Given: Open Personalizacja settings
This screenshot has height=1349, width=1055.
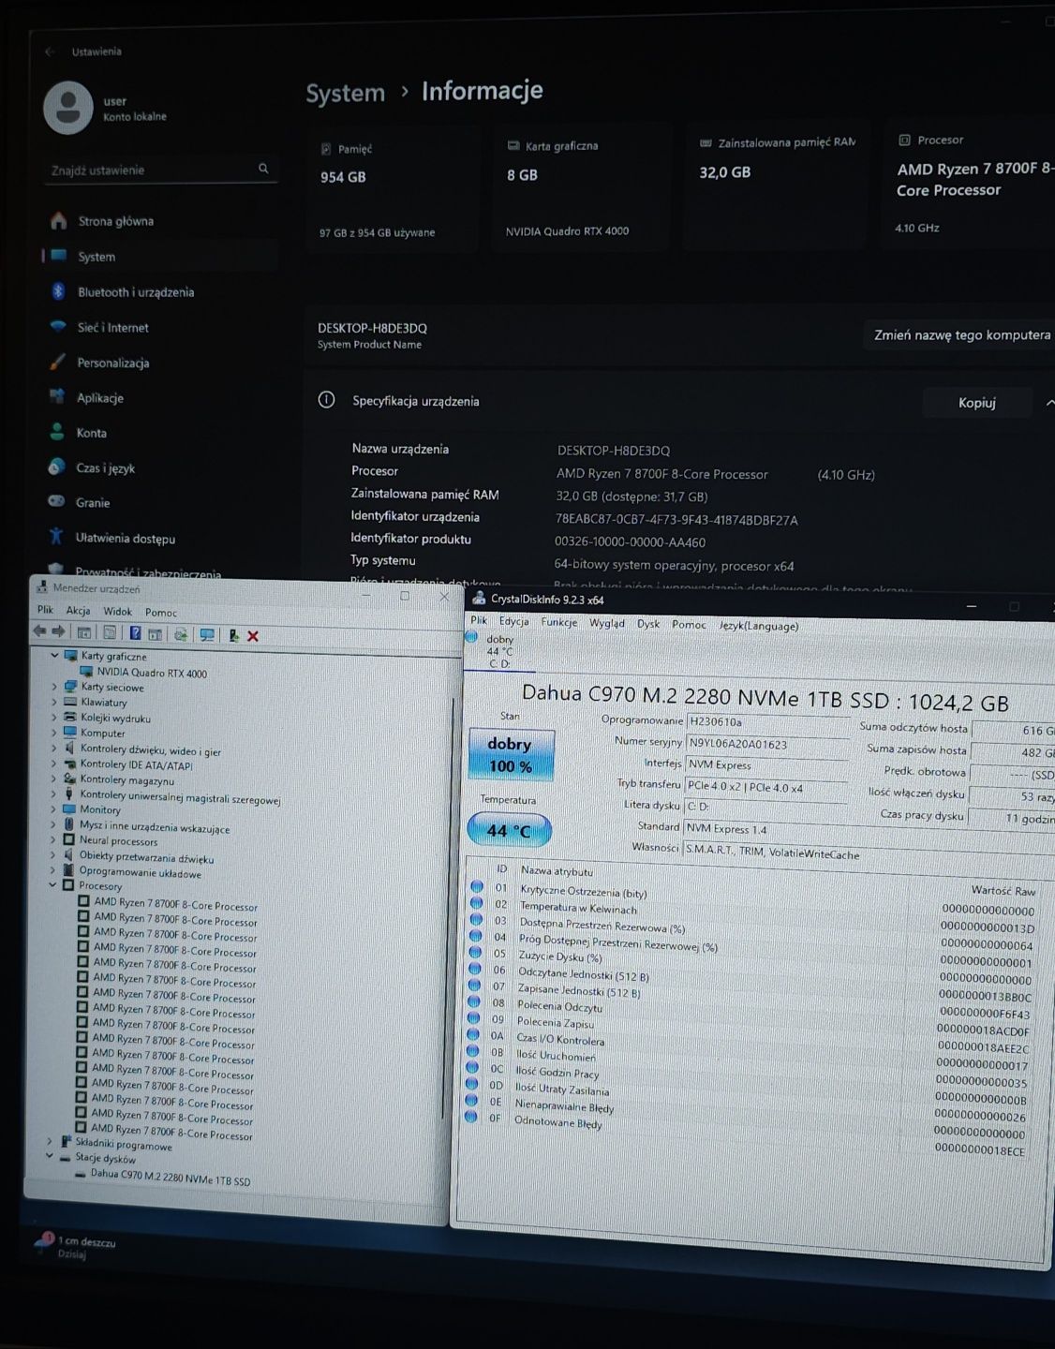Looking at the screenshot, I should pos(112,363).
